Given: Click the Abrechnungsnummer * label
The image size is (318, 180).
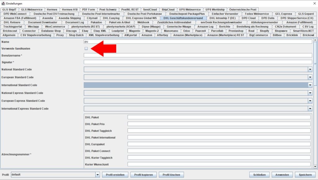Looking at the screenshot, I should [x=16, y=154].
